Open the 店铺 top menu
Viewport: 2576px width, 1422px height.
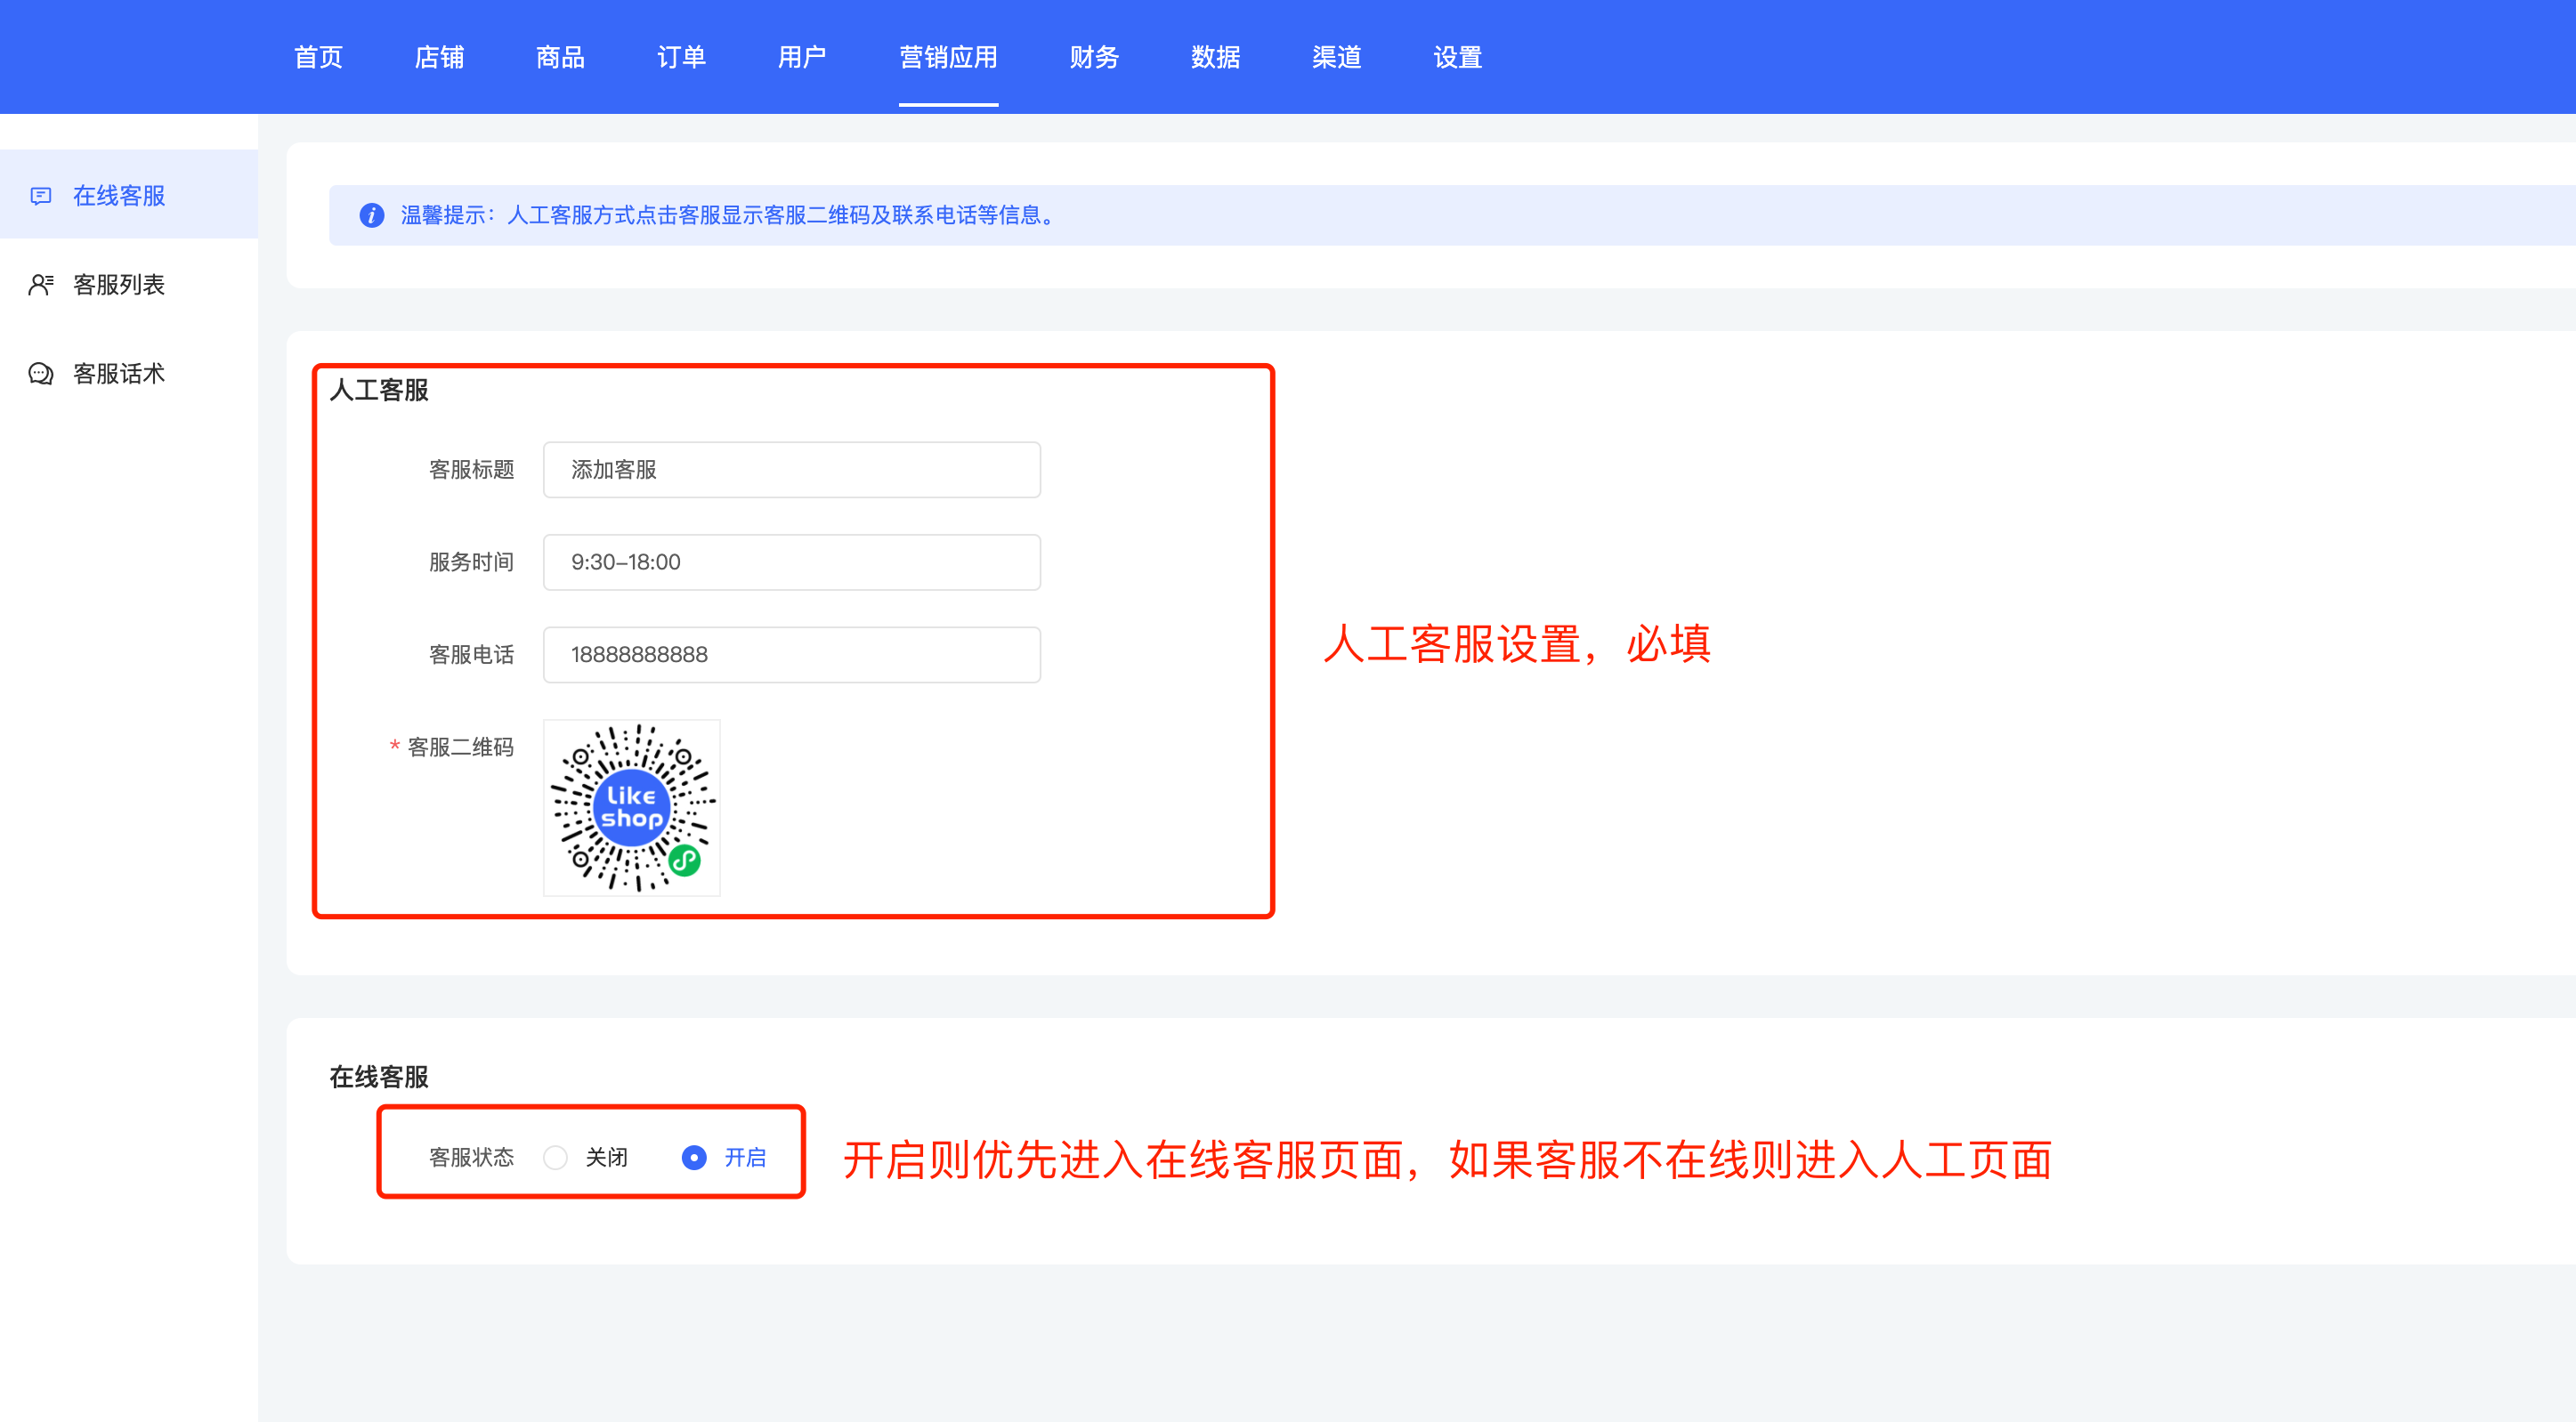(x=439, y=57)
